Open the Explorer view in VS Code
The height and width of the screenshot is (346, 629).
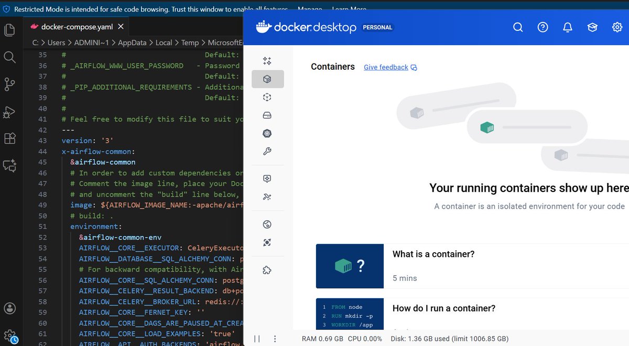(9, 30)
